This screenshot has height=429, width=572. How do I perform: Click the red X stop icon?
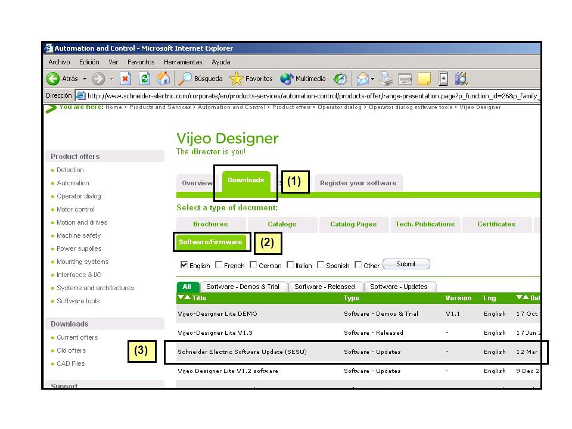pyautogui.click(x=125, y=79)
